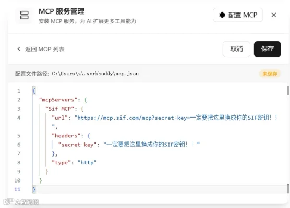Select line number 11 in gutter
The height and width of the screenshot is (208, 290).
17,189
